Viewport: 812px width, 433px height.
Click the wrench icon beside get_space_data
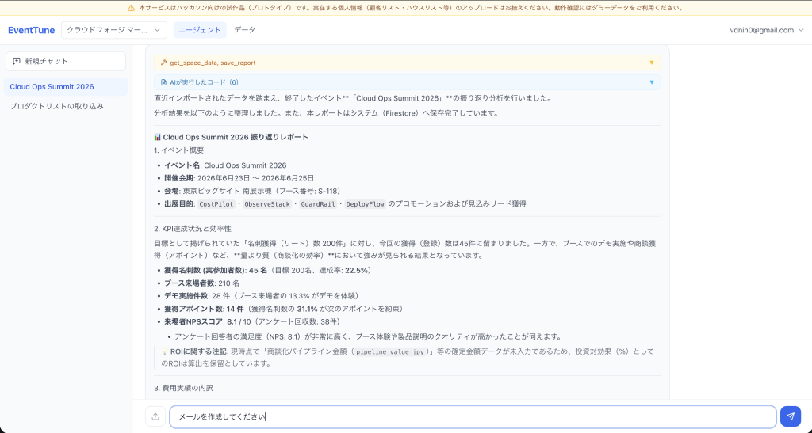coord(163,63)
